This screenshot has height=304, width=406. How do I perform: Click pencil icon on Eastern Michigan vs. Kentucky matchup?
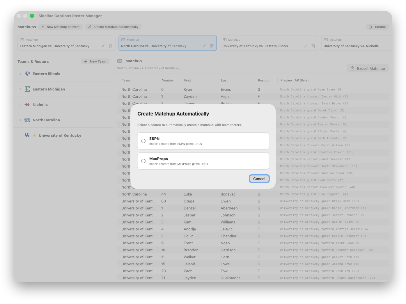coord(103,46)
